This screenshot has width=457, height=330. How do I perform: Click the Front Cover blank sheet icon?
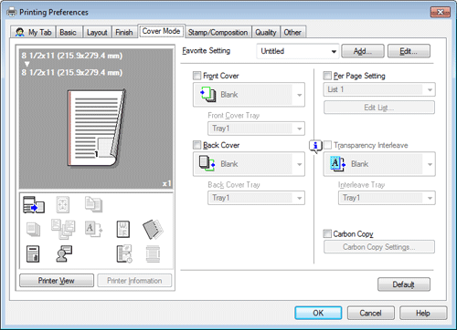pos(208,95)
